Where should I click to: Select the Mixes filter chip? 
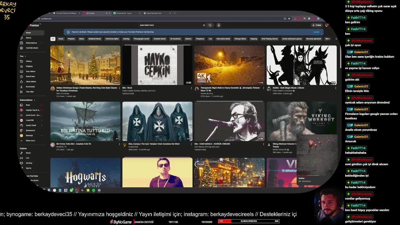[82, 39]
